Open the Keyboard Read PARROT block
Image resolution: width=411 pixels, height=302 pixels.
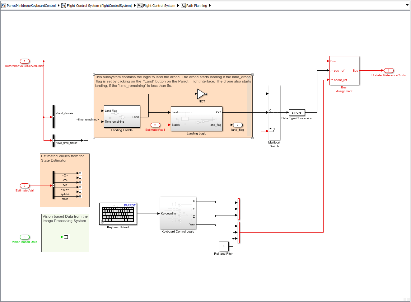(118, 214)
